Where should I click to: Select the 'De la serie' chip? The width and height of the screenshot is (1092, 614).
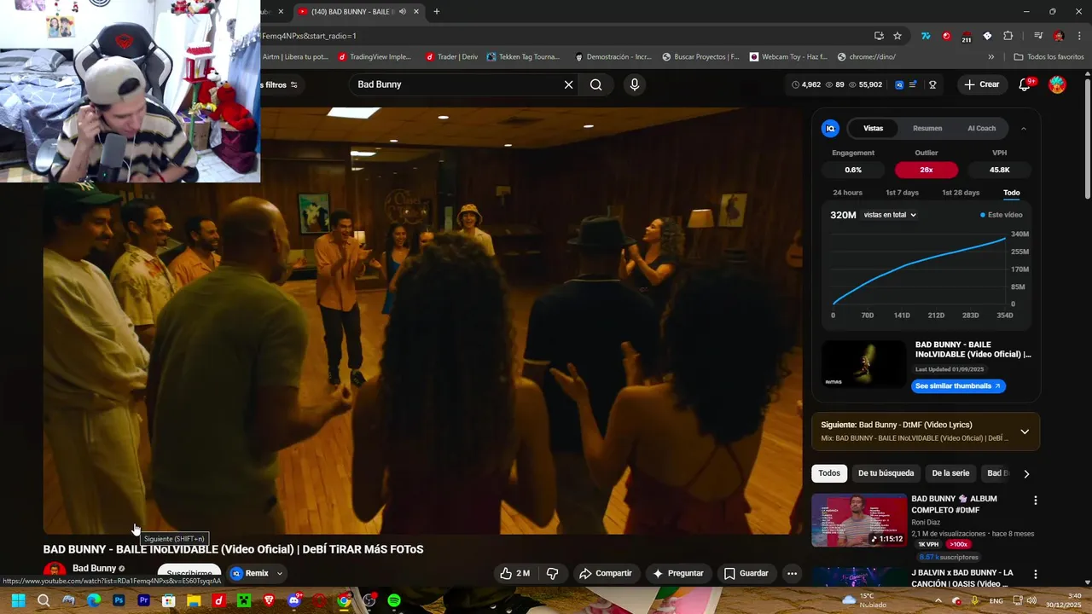(x=950, y=473)
